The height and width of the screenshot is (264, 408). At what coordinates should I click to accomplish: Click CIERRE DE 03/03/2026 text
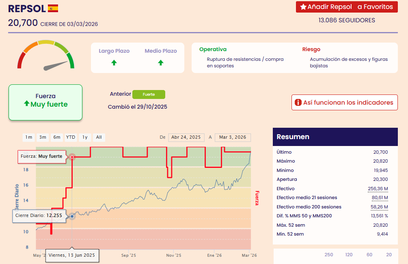(x=69, y=24)
